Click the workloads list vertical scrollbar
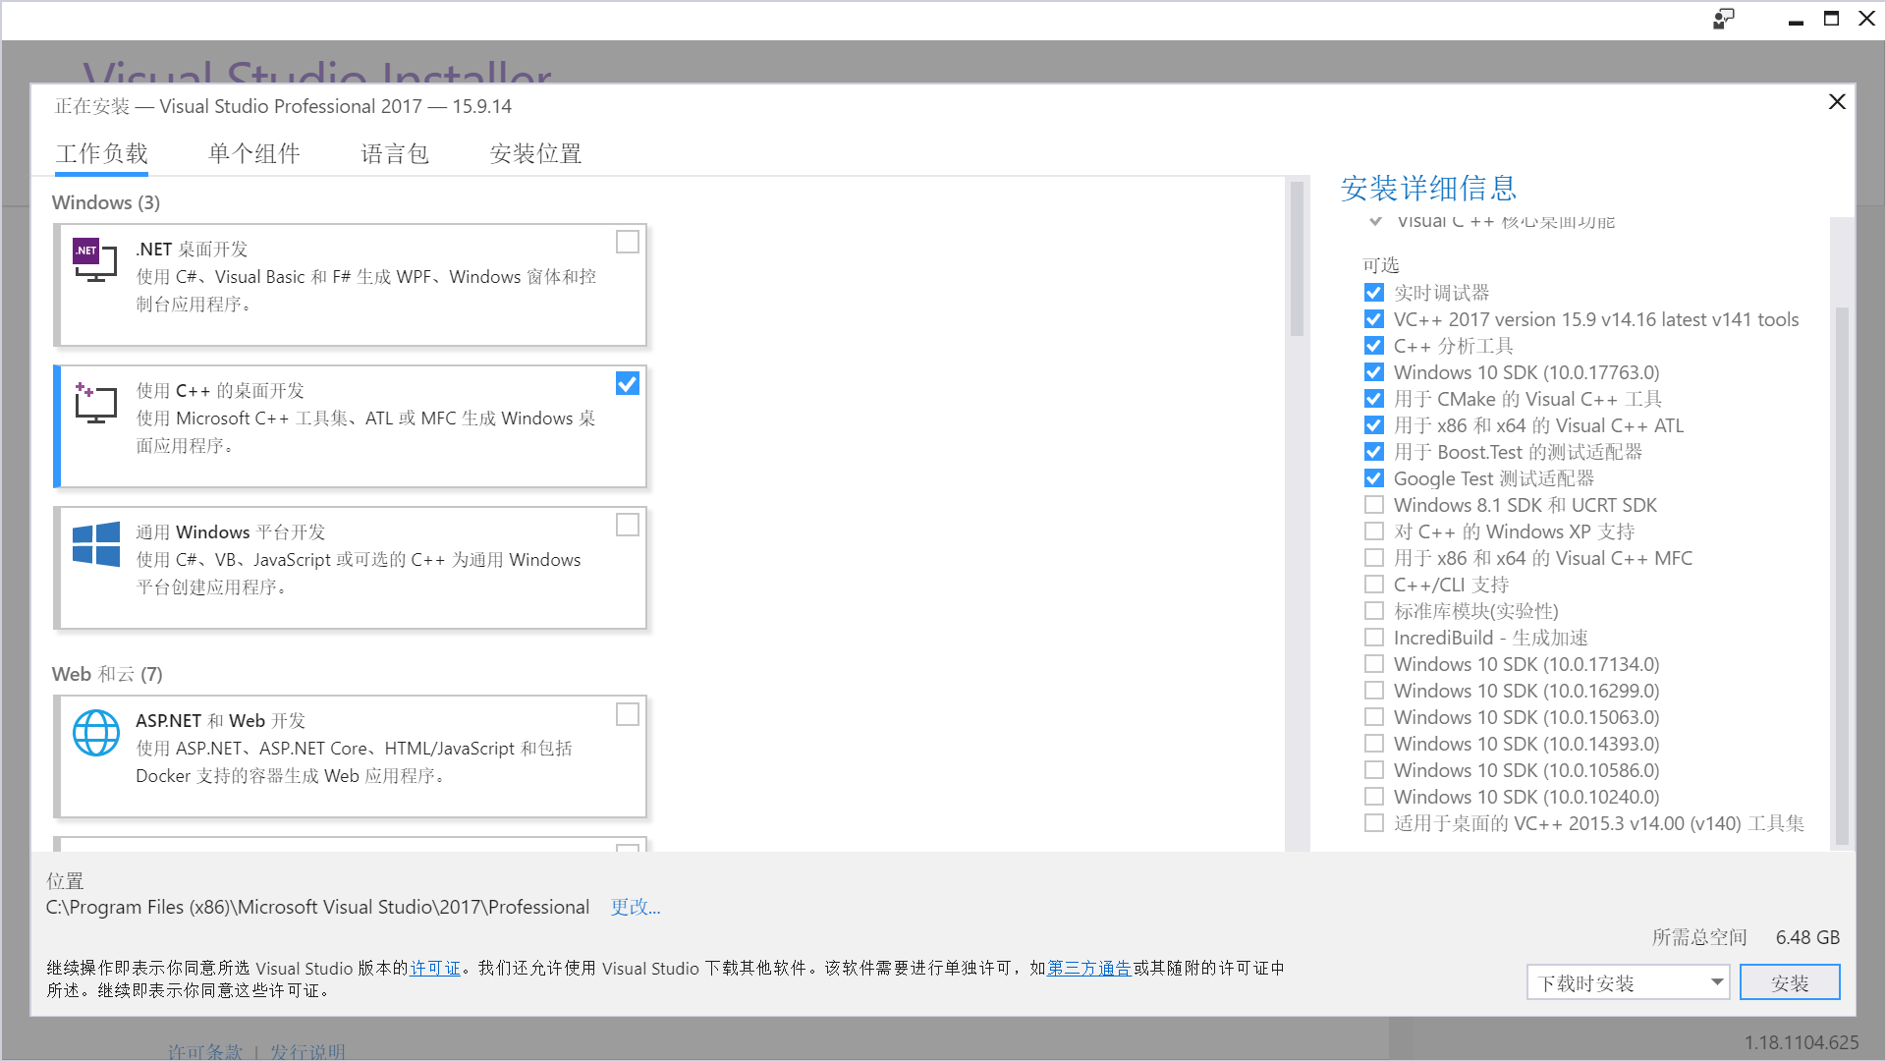Screen dimensions: 1886x1061 point(1297,259)
